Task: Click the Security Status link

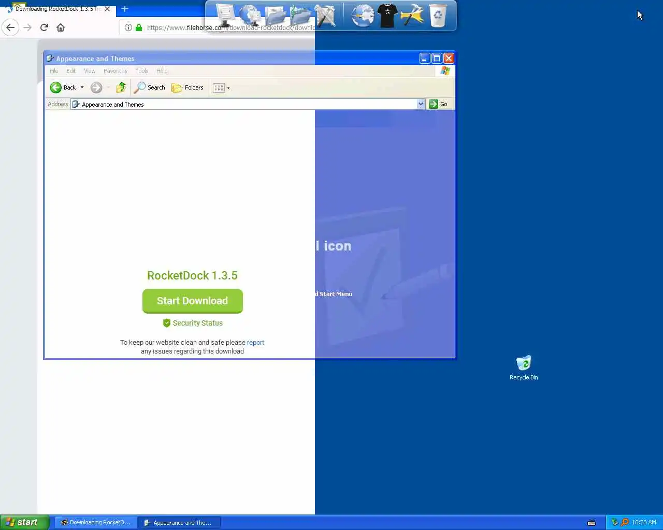Action: click(193, 323)
